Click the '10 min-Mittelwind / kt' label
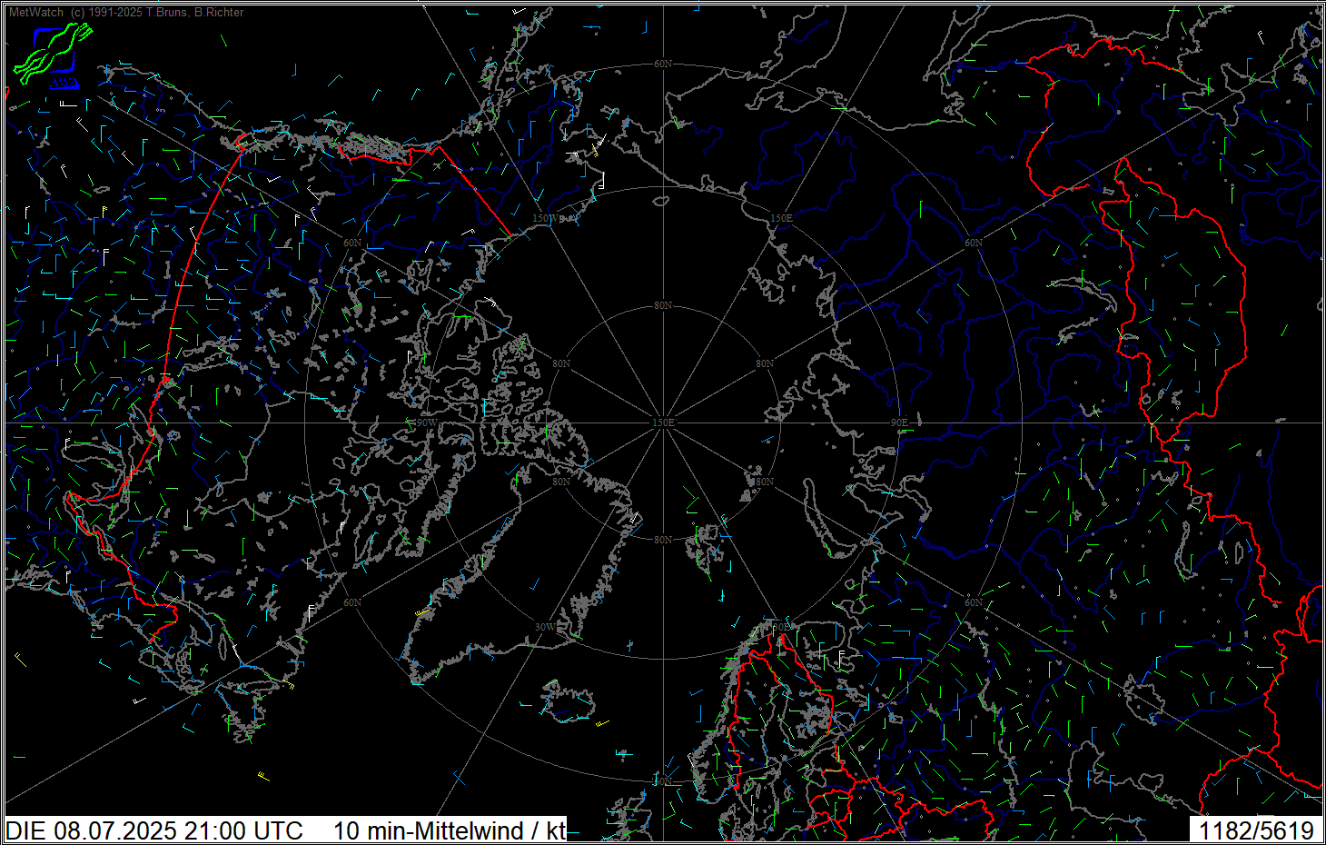Viewport: 1326px width, 845px height. coord(450,830)
